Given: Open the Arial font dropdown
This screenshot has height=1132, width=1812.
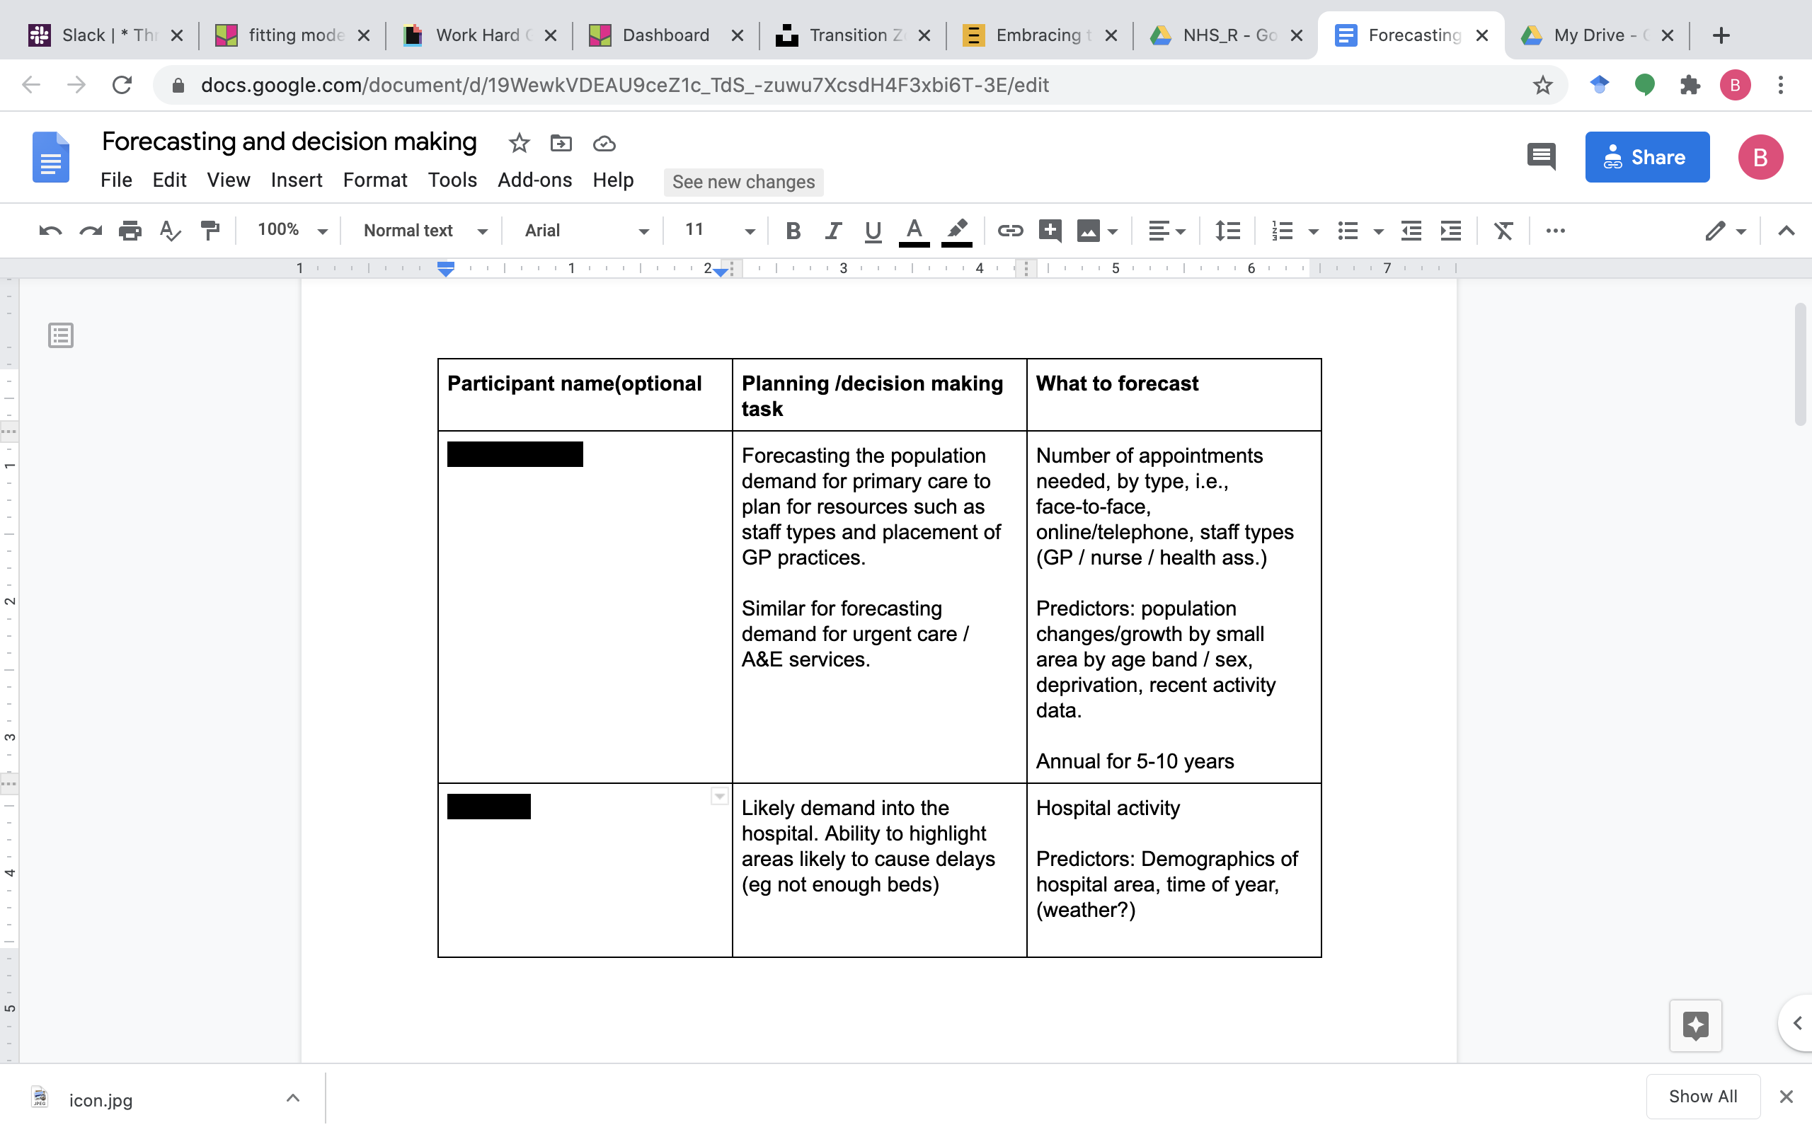Looking at the screenshot, I should pos(586,231).
